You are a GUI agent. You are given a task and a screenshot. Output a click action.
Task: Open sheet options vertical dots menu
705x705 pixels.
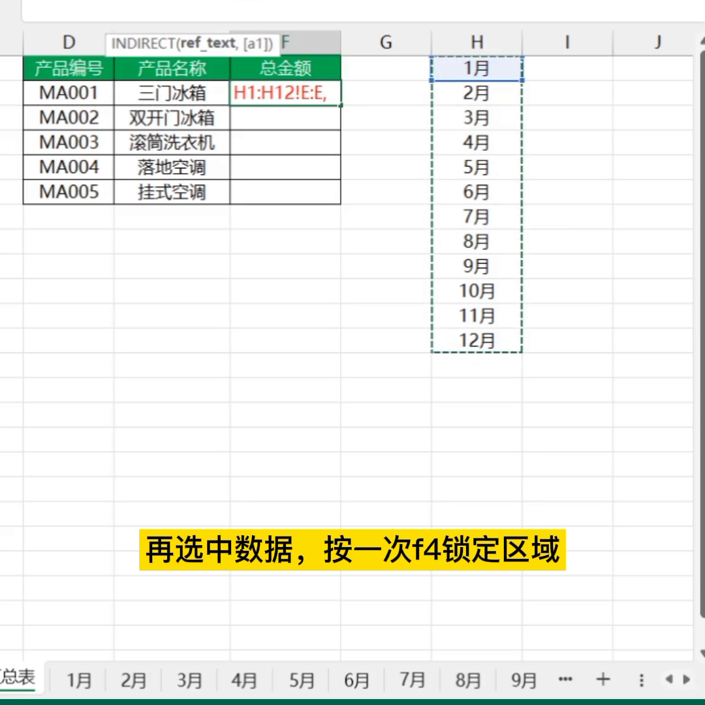pos(642,680)
